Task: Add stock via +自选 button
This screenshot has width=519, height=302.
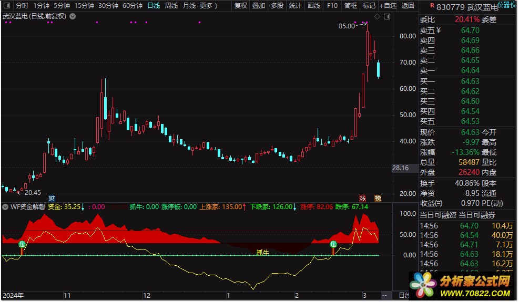Action: 388,6
